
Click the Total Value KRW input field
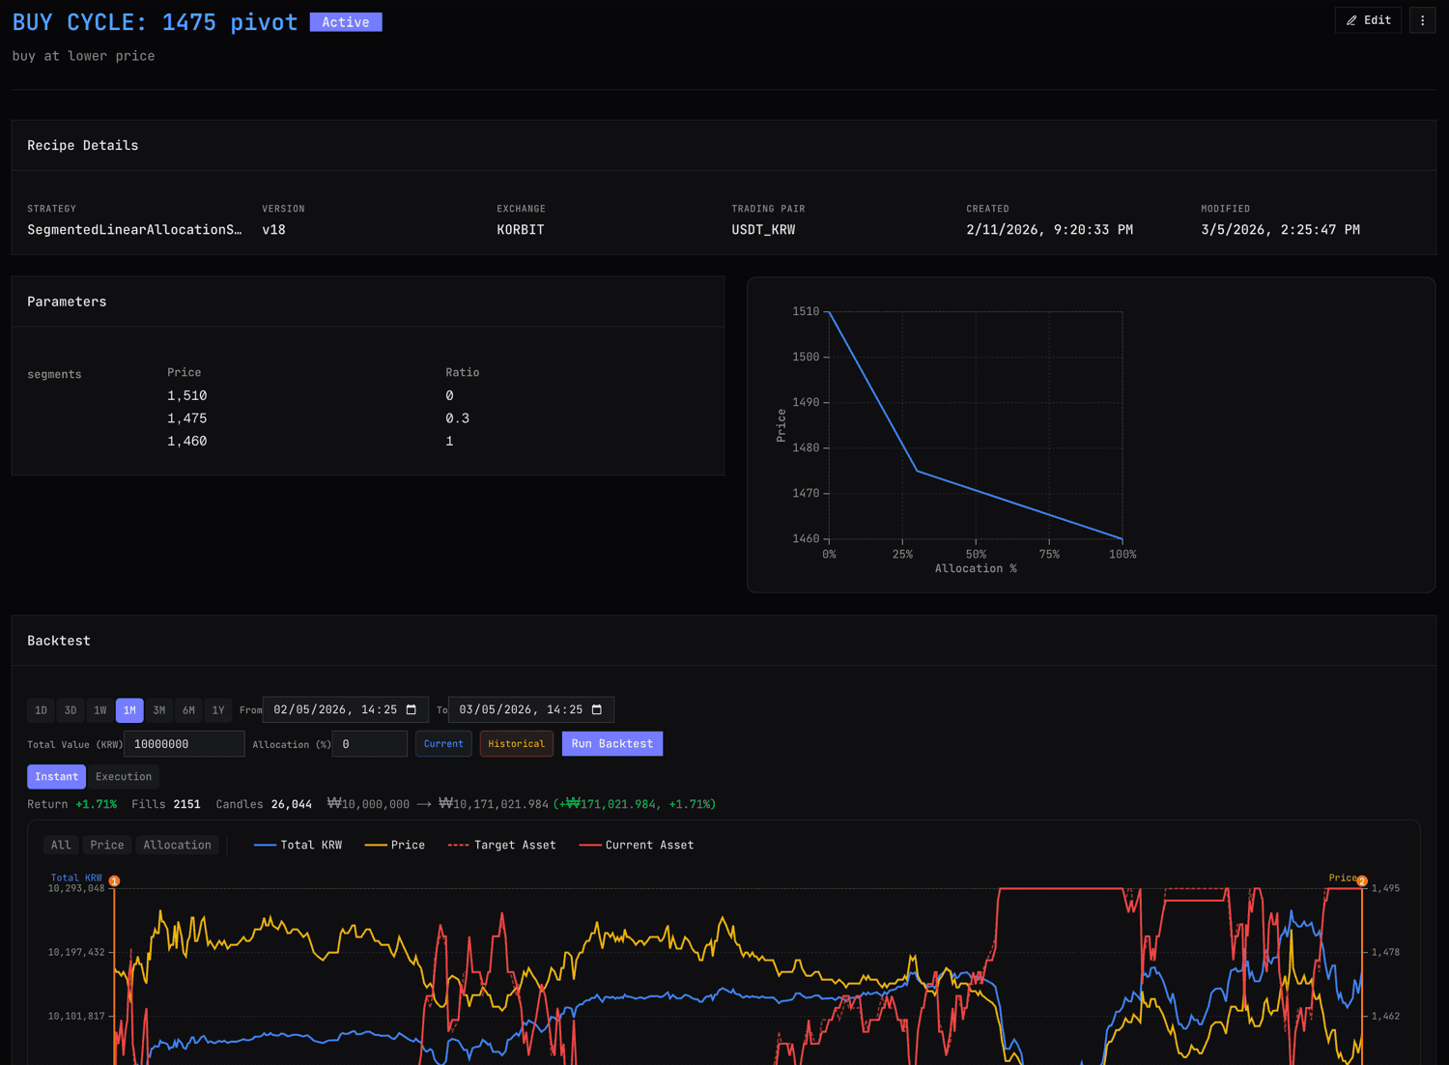pyautogui.click(x=184, y=743)
